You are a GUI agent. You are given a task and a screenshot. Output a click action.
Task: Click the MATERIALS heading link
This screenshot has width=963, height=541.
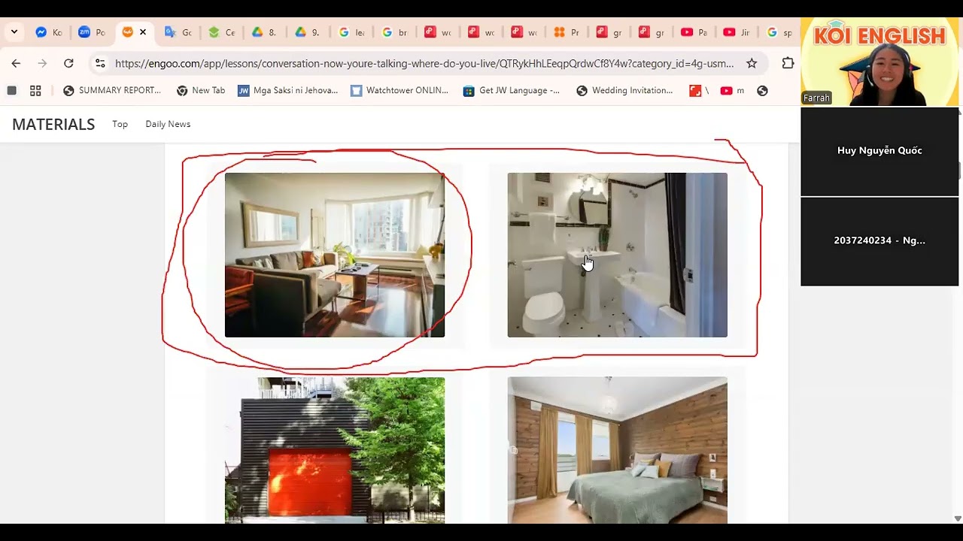click(x=53, y=124)
